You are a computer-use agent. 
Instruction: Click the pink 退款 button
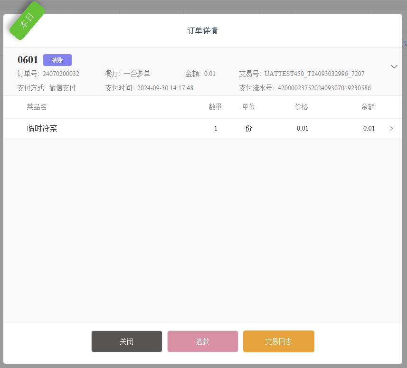tap(202, 341)
